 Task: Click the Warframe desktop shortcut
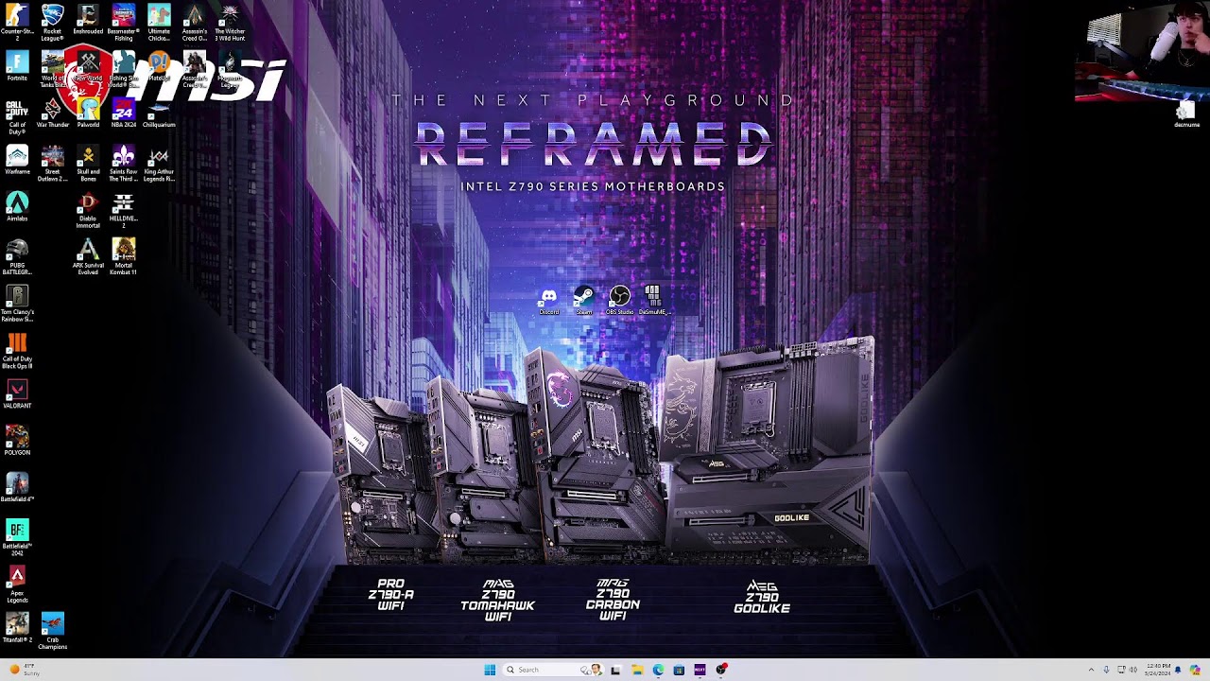point(17,160)
